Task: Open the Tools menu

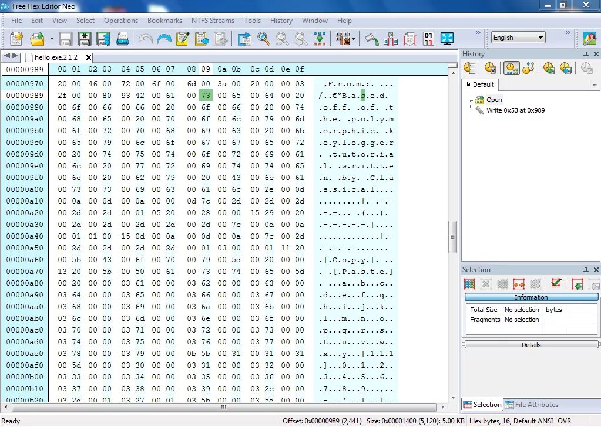Action: [252, 21]
